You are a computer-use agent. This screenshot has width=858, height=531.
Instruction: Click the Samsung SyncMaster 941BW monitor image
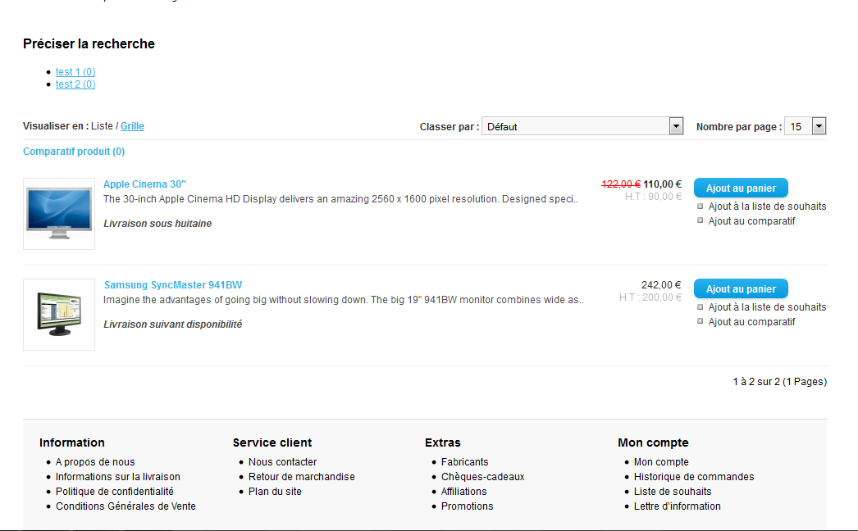tap(59, 315)
